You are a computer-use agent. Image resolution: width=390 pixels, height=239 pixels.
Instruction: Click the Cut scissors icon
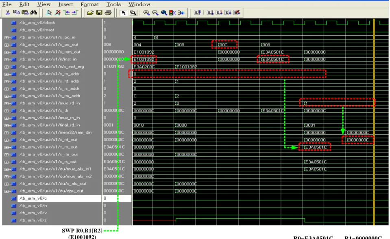(x=7, y=13)
